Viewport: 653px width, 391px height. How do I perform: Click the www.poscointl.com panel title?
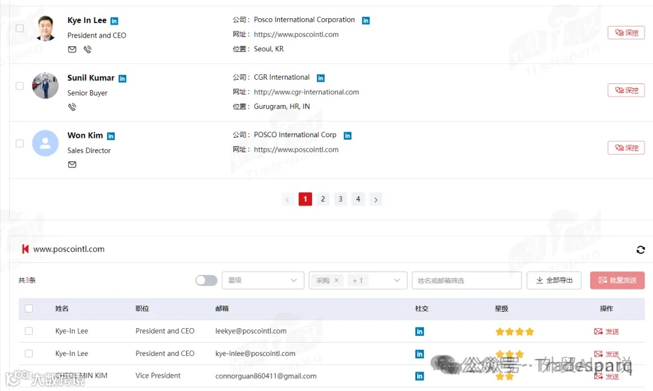(x=69, y=249)
